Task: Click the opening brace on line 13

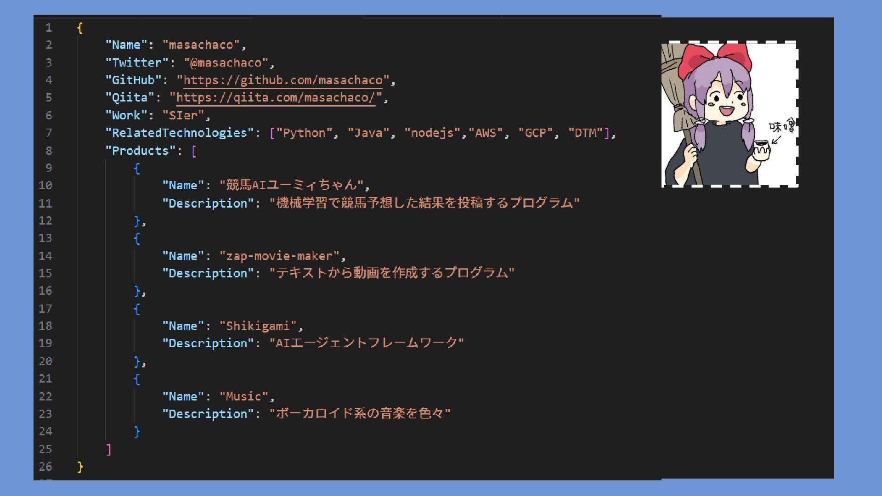Action: pyautogui.click(x=136, y=239)
